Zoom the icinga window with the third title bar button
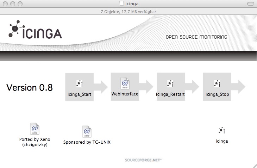The image size is (257, 168). (x=20, y=4)
